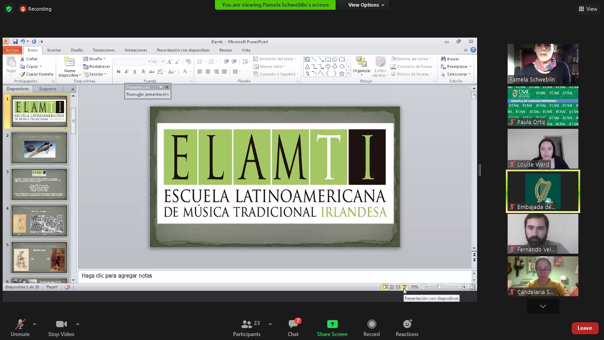Expand the Seleccionar dropdown in Edición

[x=457, y=74]
